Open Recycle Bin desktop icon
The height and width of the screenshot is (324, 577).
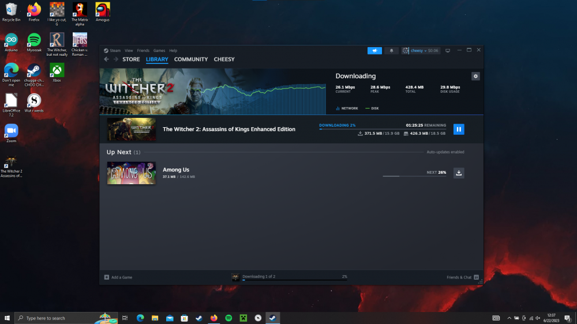pos(12,12)
